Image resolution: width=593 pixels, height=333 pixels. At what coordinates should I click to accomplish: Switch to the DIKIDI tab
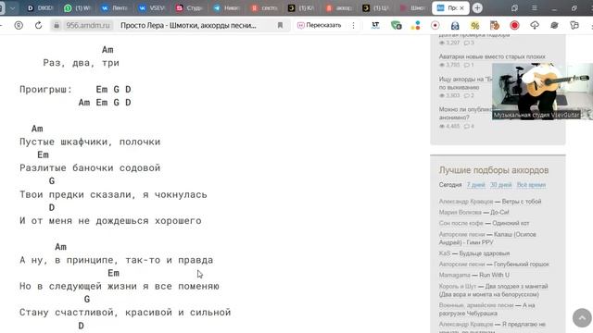coord(40,7)
